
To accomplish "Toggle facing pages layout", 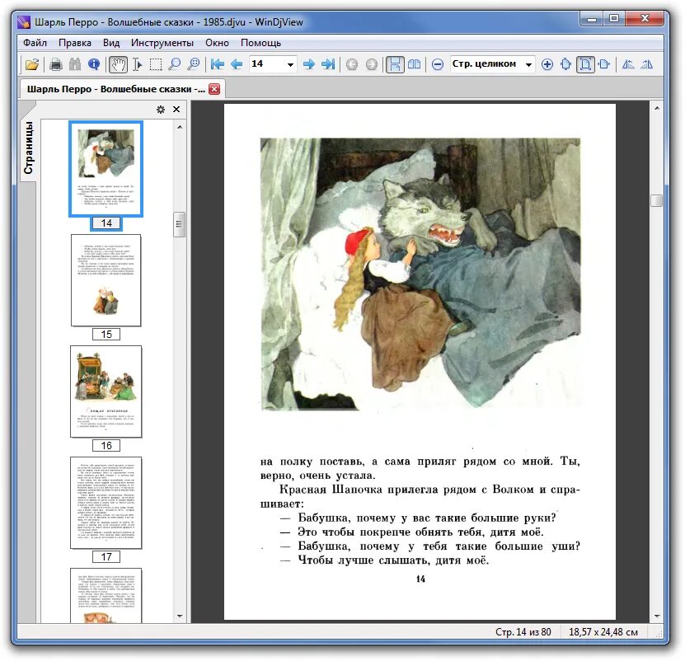I will coord(414,64).
